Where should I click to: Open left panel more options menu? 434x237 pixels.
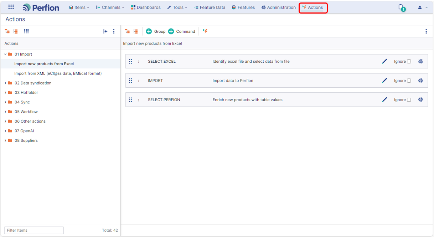pos(114,31)
